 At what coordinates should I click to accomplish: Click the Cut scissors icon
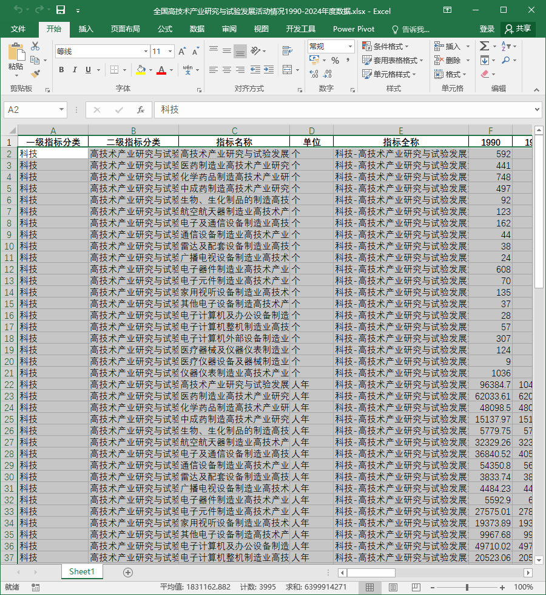(35, 46)
